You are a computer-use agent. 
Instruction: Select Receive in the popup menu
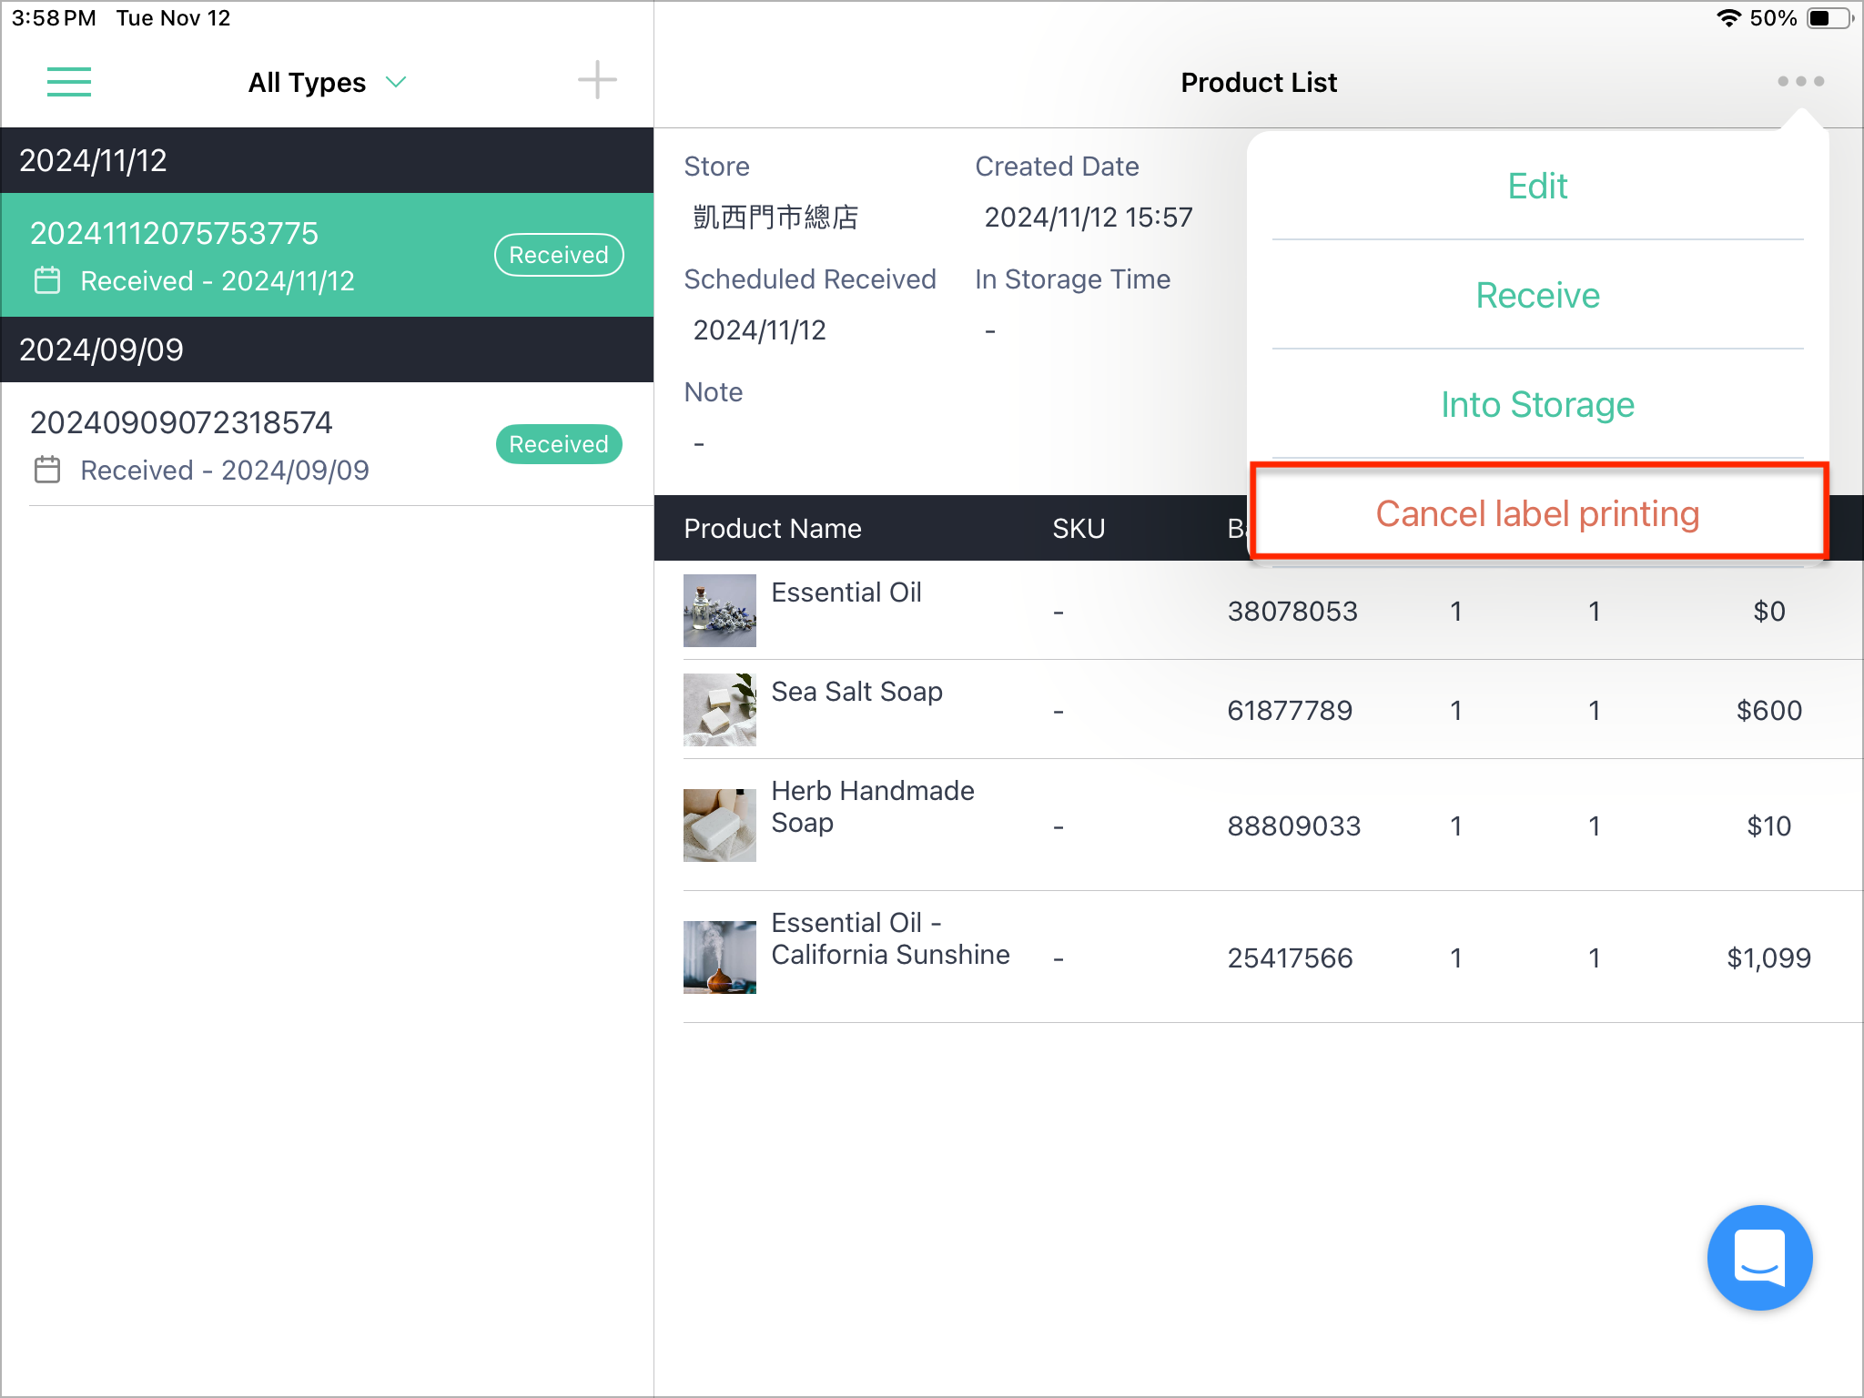[x=1537, y=296]
